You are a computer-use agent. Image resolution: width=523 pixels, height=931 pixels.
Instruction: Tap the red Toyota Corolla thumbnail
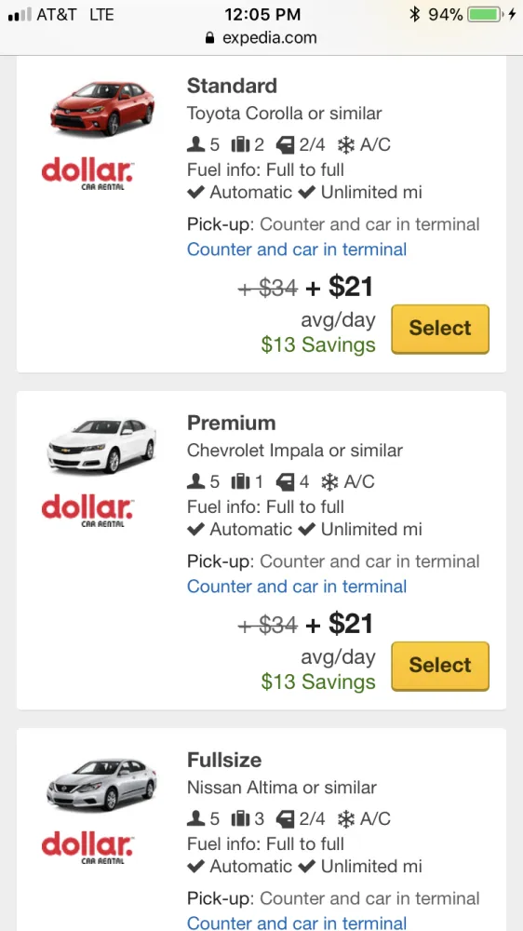(102, 108)
